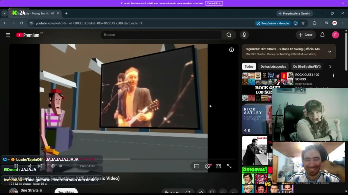Open the Garoto video thumbnail
The width and height of the screenshot is (348, 195).
click(x=257, y=150)
